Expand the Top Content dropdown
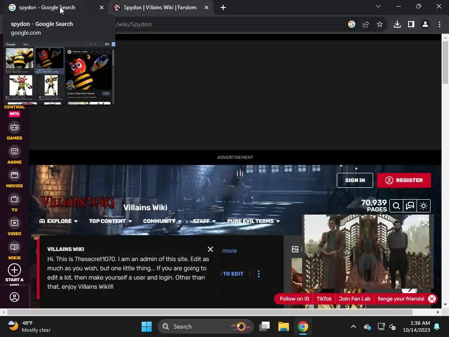449x337 pixels. (x=110, y=221)
